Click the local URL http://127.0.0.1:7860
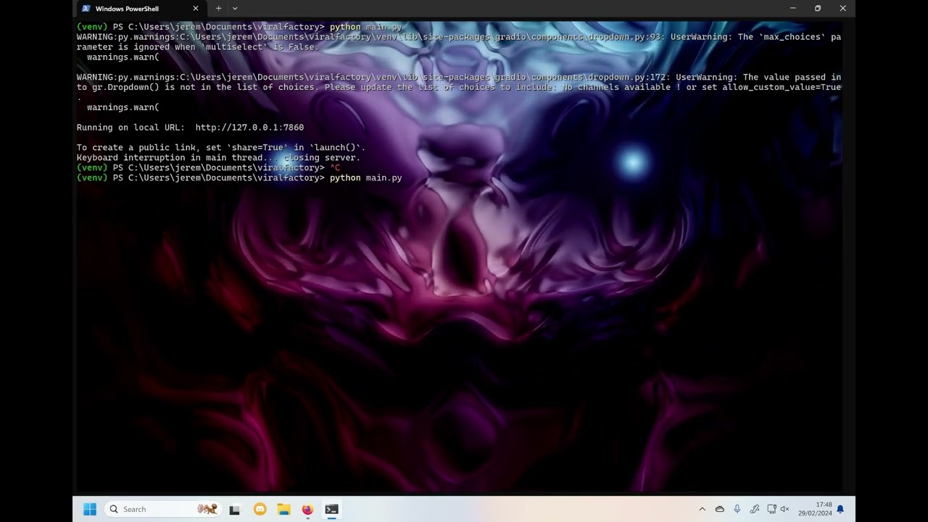Image resolution: width=928 pixels, height=522 pixels. click(x=249, y=128)
